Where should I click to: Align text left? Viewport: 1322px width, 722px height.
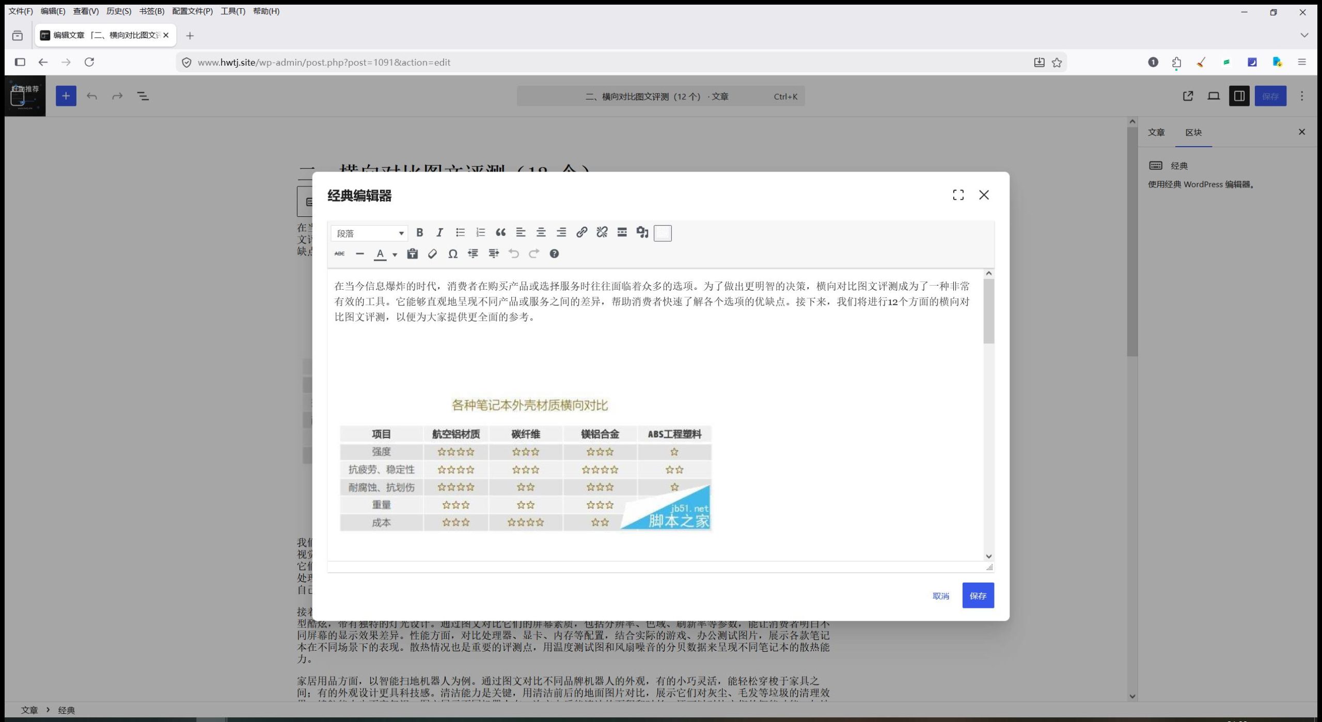tap(521, 232)
